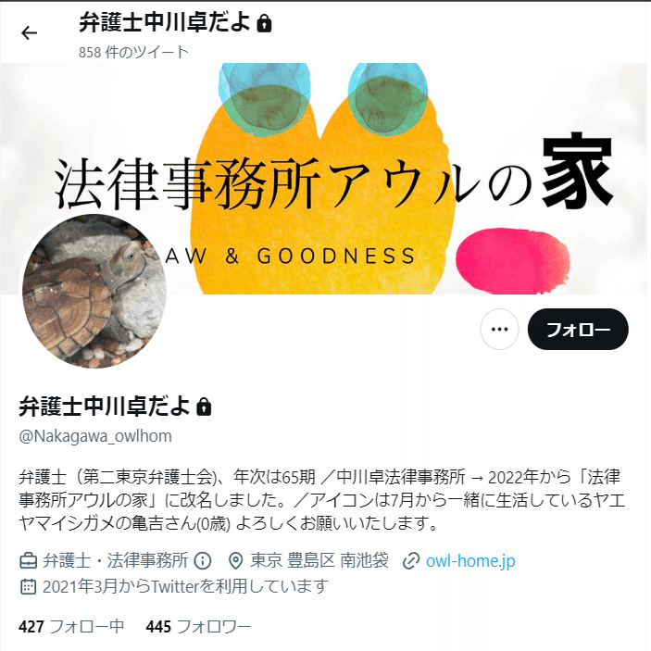The image size is (651, 651).
Task: Go back using the left arrow
Action: 29,32
